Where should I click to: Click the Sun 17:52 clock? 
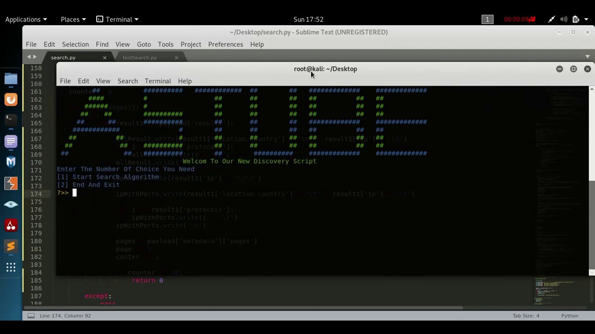(x=308, y=19)
